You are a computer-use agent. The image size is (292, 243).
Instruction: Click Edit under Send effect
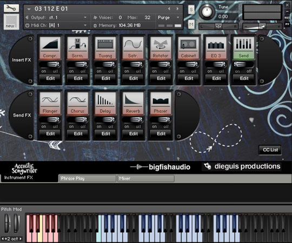[244, 78]
